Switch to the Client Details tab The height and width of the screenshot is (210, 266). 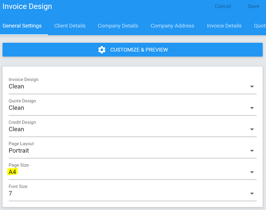tap(70, 26)
